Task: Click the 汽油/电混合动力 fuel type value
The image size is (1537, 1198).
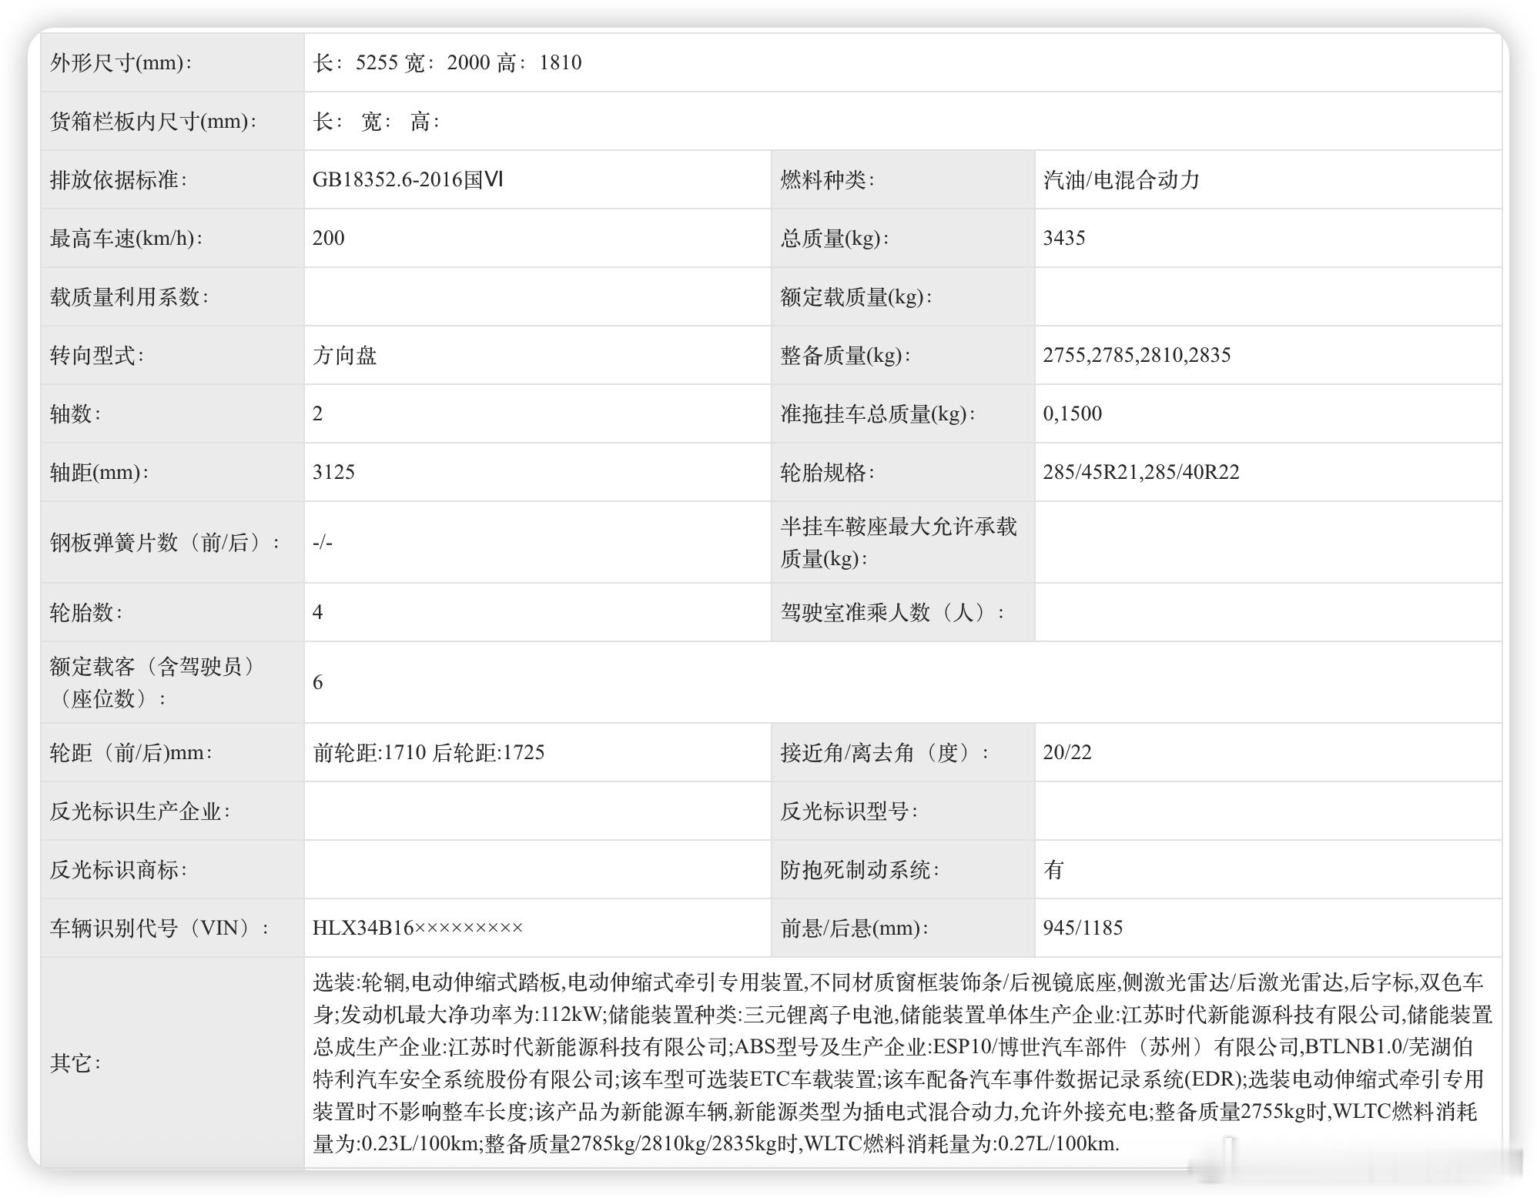Action: 1121,180
